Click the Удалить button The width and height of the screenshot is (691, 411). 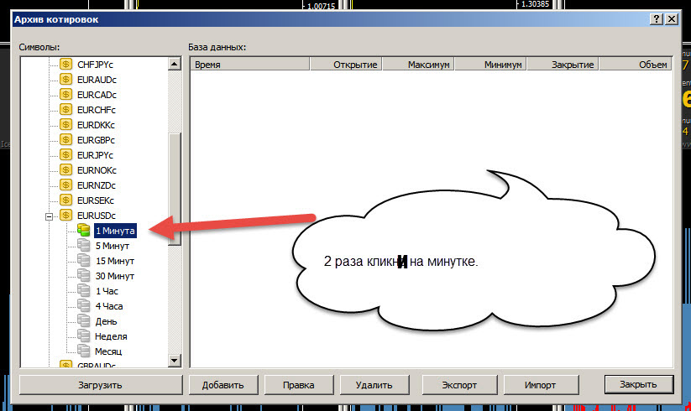point(374,385)
